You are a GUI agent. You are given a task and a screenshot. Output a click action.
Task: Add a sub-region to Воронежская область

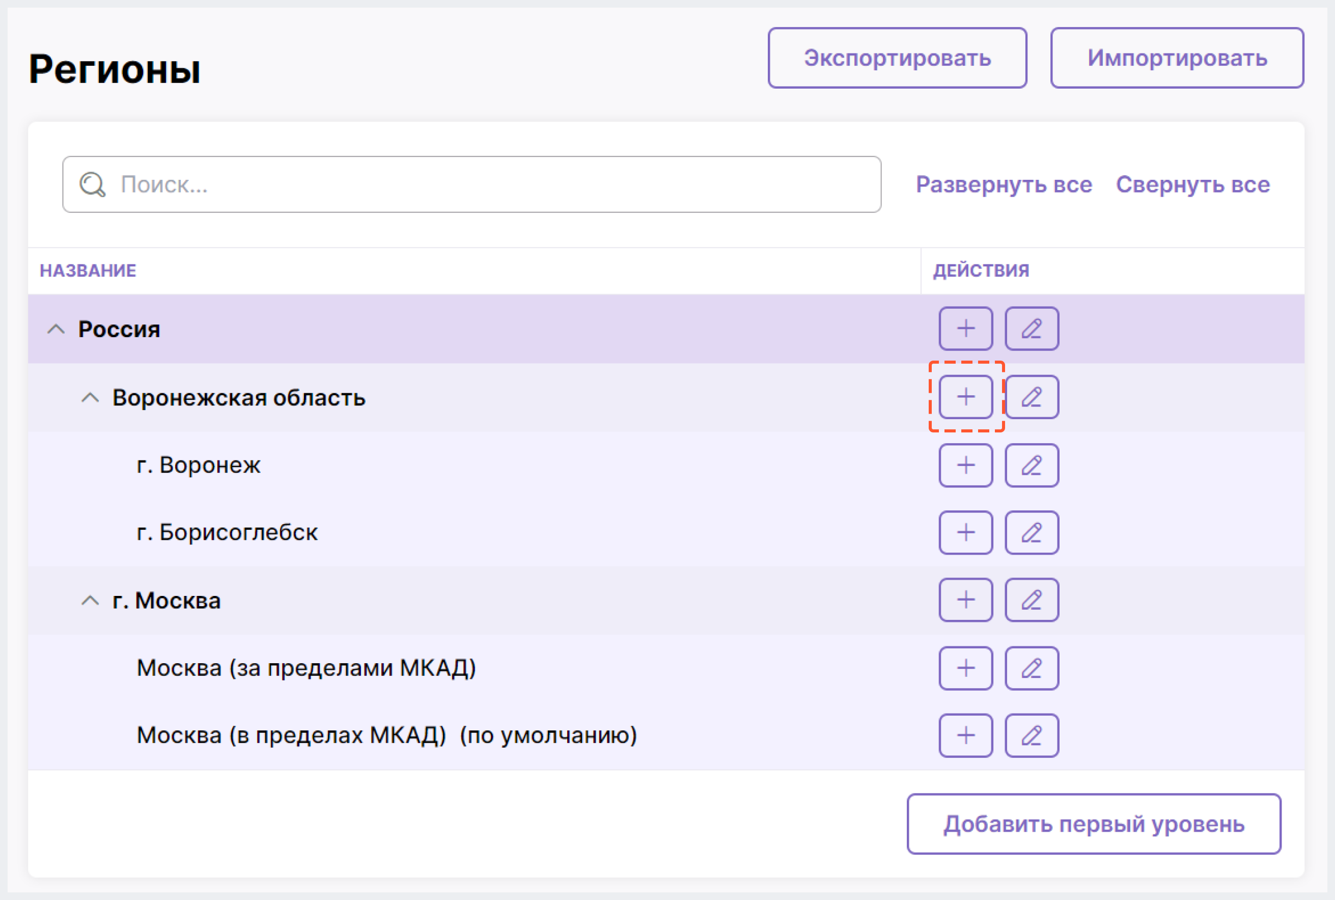[x=965, y=397]
